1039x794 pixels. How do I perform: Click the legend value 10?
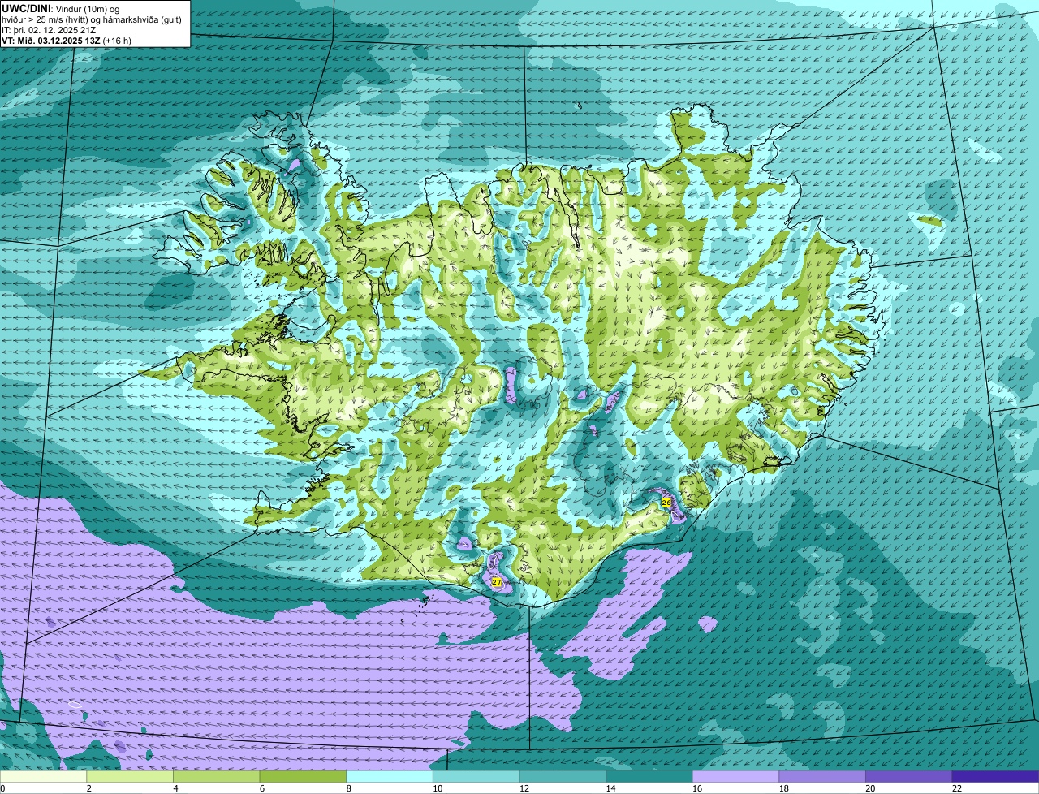pyautogui.click(x=438, y=788)
